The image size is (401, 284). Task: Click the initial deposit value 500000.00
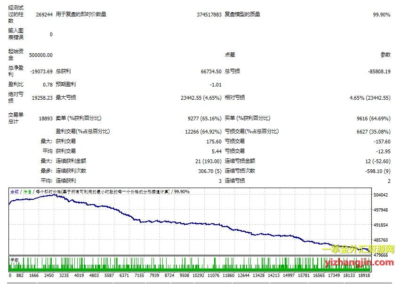41,55
